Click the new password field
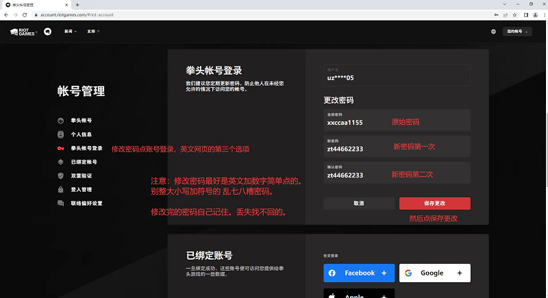Image resolution: width=548 pixels, height=298 pixels. 397,147
